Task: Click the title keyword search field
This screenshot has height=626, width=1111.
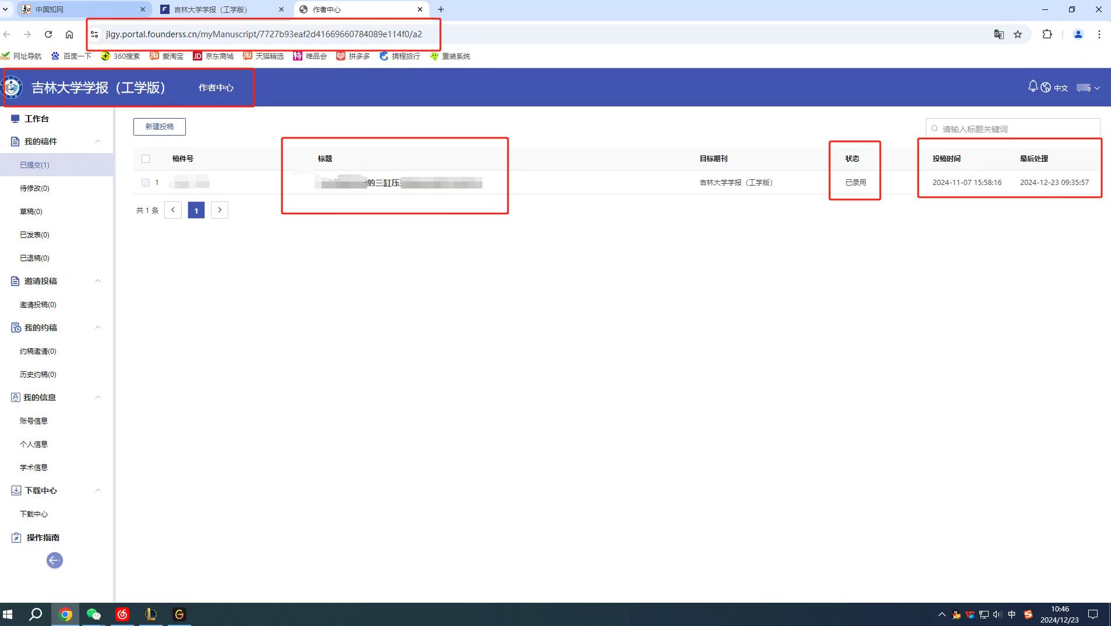Action: coord(1014,129)
